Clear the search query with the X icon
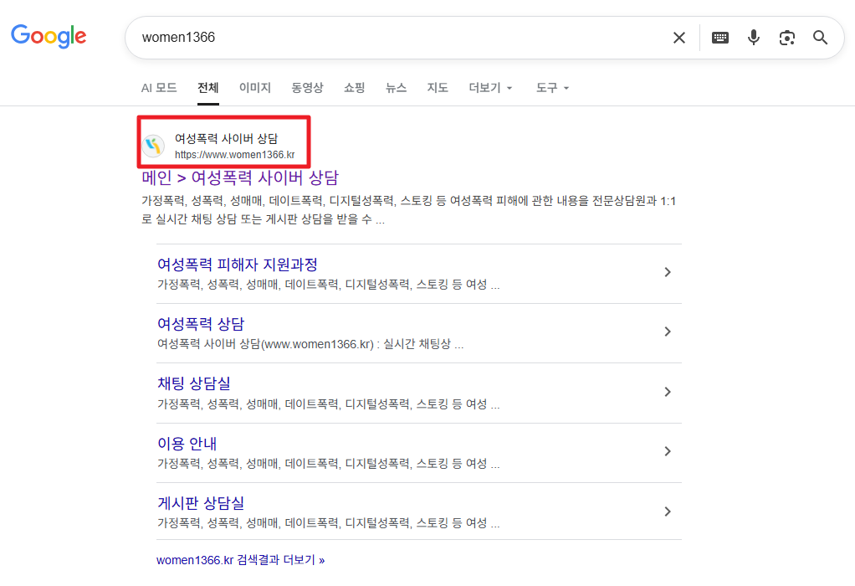Screen dimensions: 855x586 click(678, 37)
